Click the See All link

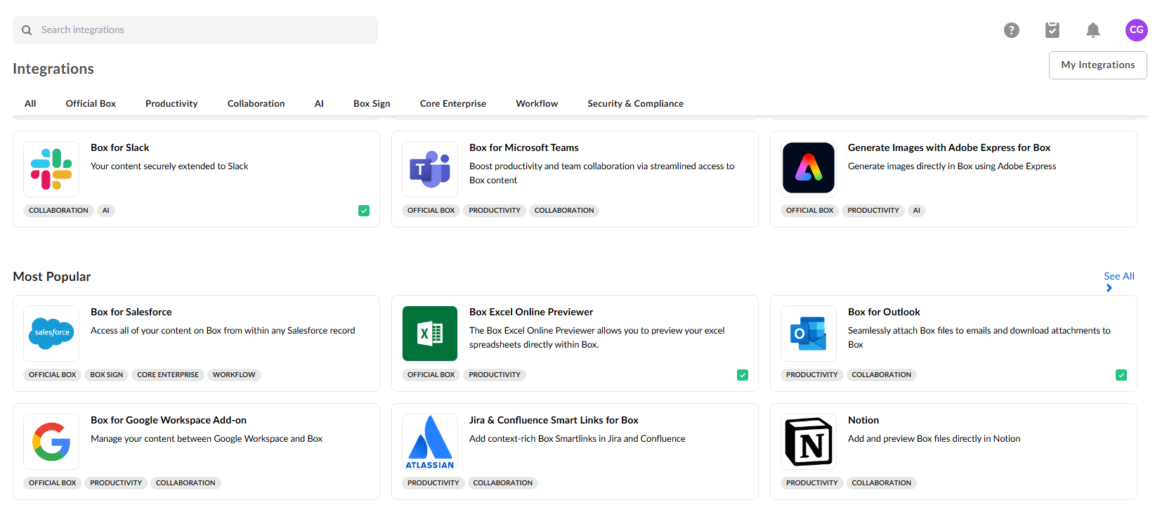[x=1119, y=276]
